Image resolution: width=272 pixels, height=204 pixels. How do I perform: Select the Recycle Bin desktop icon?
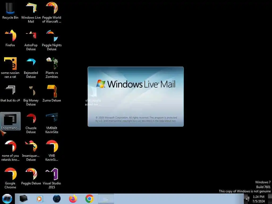point(10,10)
